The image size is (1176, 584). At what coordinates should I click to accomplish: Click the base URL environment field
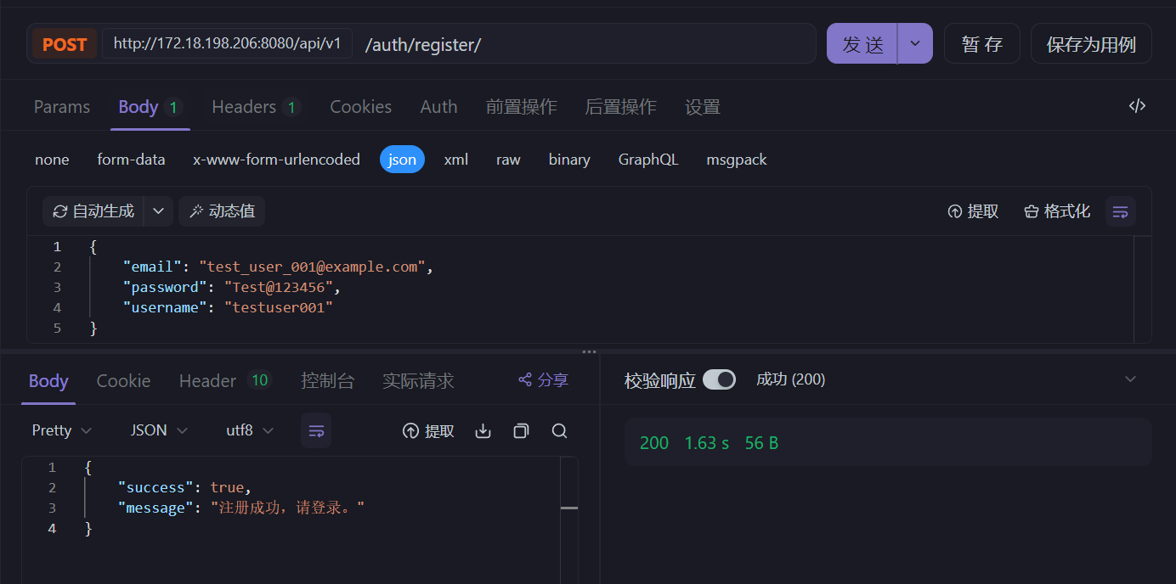[228, 44]
